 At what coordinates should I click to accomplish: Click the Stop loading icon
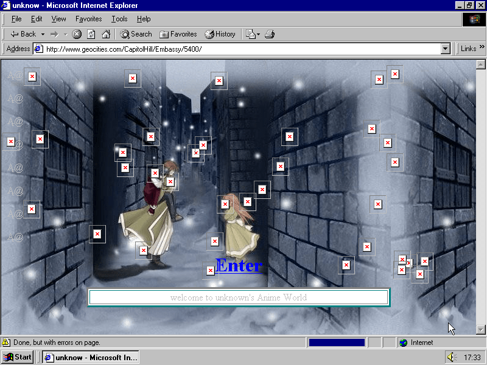pos(77,34)
